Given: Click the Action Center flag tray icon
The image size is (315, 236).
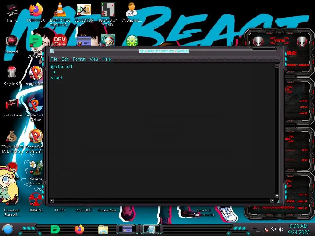Looking at the screenshot, I should pyautogui.click(x=266, y=230).
